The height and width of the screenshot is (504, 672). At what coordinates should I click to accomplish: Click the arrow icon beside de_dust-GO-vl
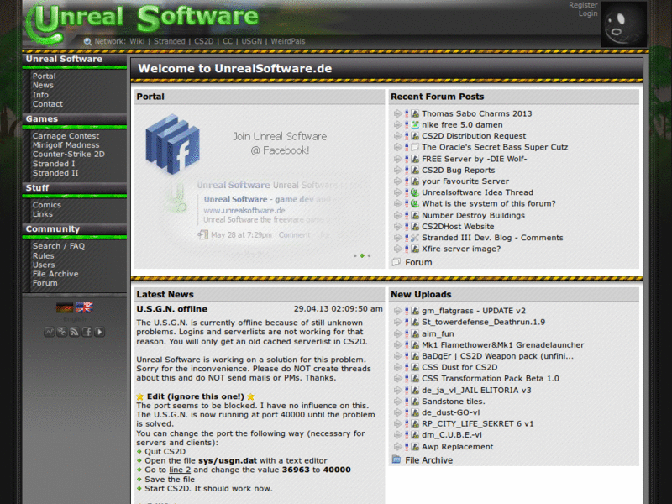397,412
